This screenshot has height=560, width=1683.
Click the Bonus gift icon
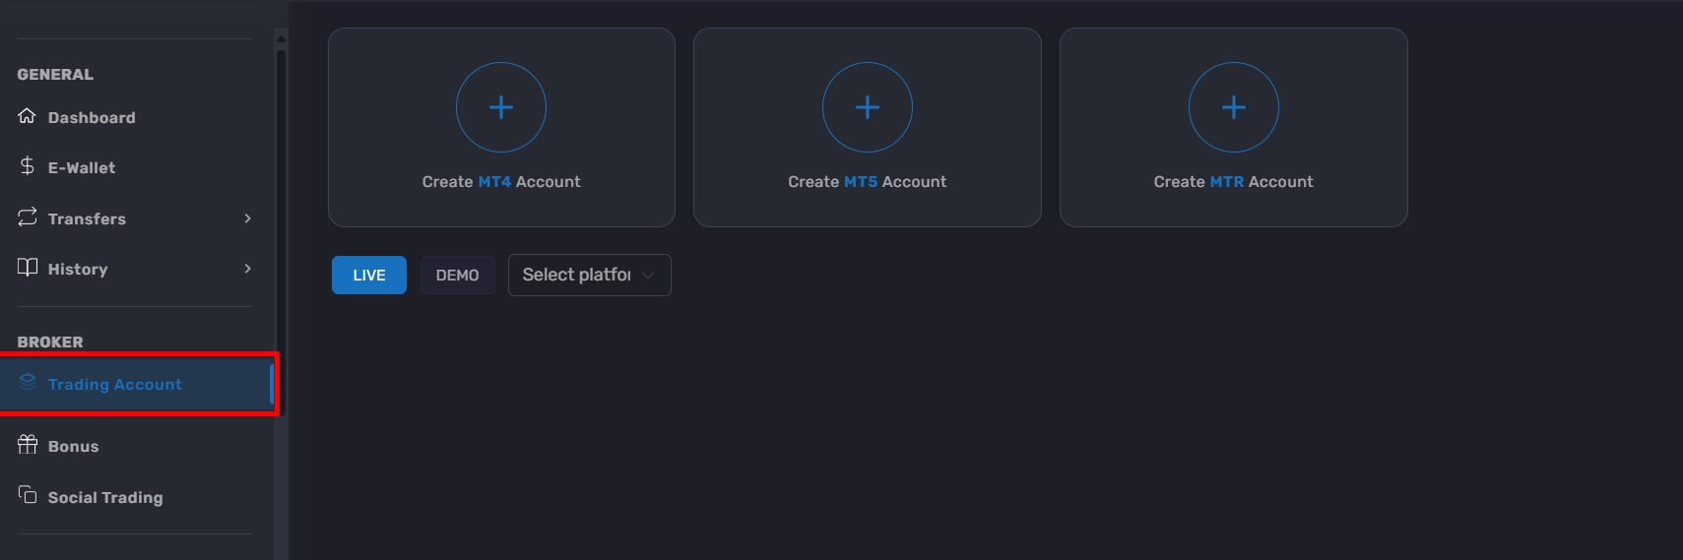click(x=28, y=445)
